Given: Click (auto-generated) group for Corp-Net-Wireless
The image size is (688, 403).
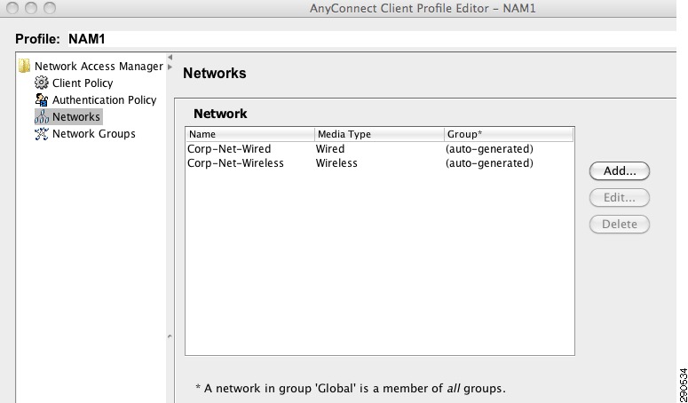Looking at the screenshot, I should tap(489, 163).
